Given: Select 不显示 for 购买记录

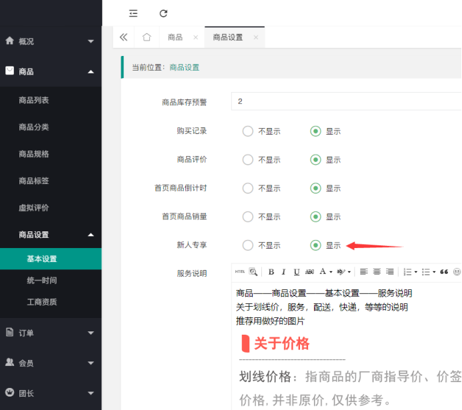Looking at the screenshot, I should pyautogui.click(x=248, y=131).
